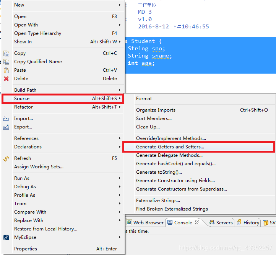Switch to the History tab
The image size is (276, 255).
coord(248,222)
